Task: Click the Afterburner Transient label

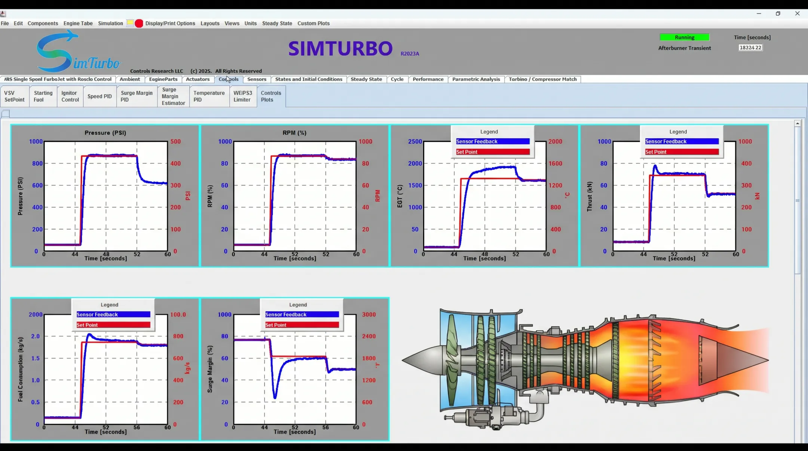Action: pos(685,48)
